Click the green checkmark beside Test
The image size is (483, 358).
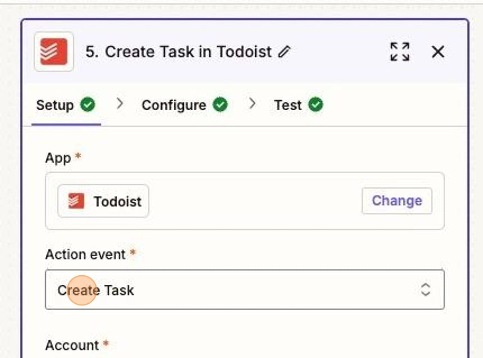pyautogui.click(x=315, y=104)
